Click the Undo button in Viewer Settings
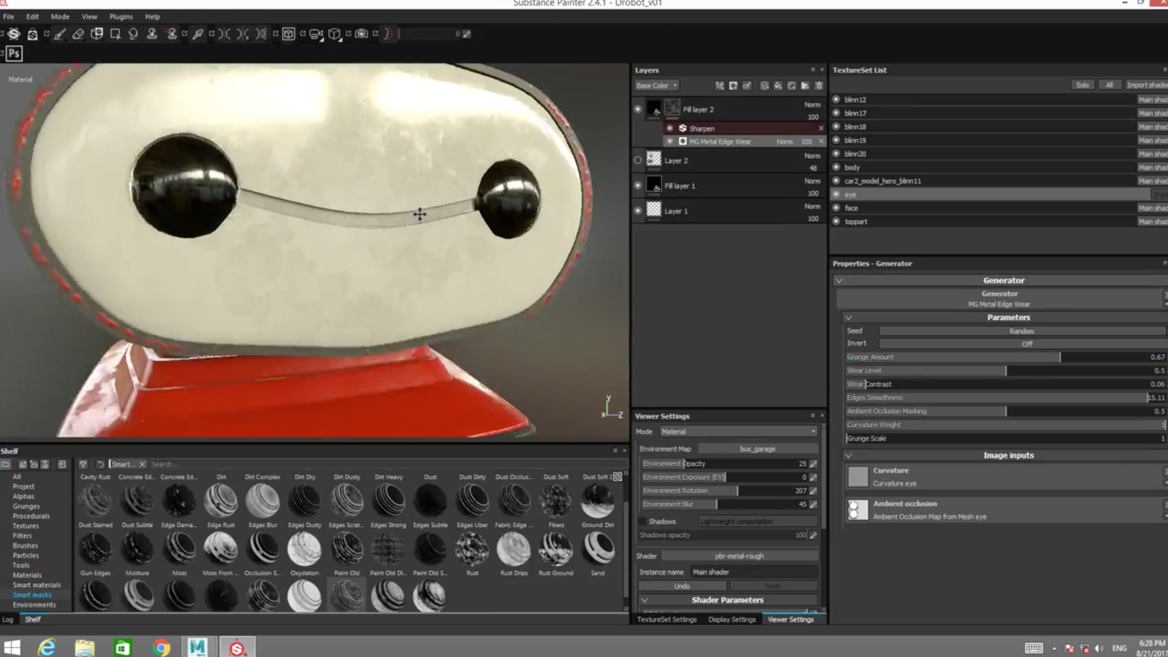1168x657 pixels. 682,586
